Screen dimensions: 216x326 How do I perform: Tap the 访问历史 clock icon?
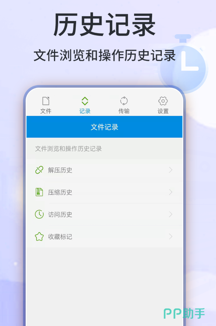pyautogui.click(x=39, y=214)
